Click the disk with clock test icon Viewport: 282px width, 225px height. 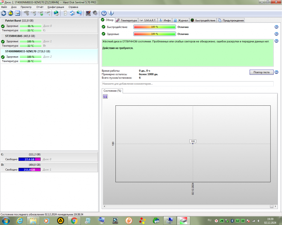click(33, 13)
